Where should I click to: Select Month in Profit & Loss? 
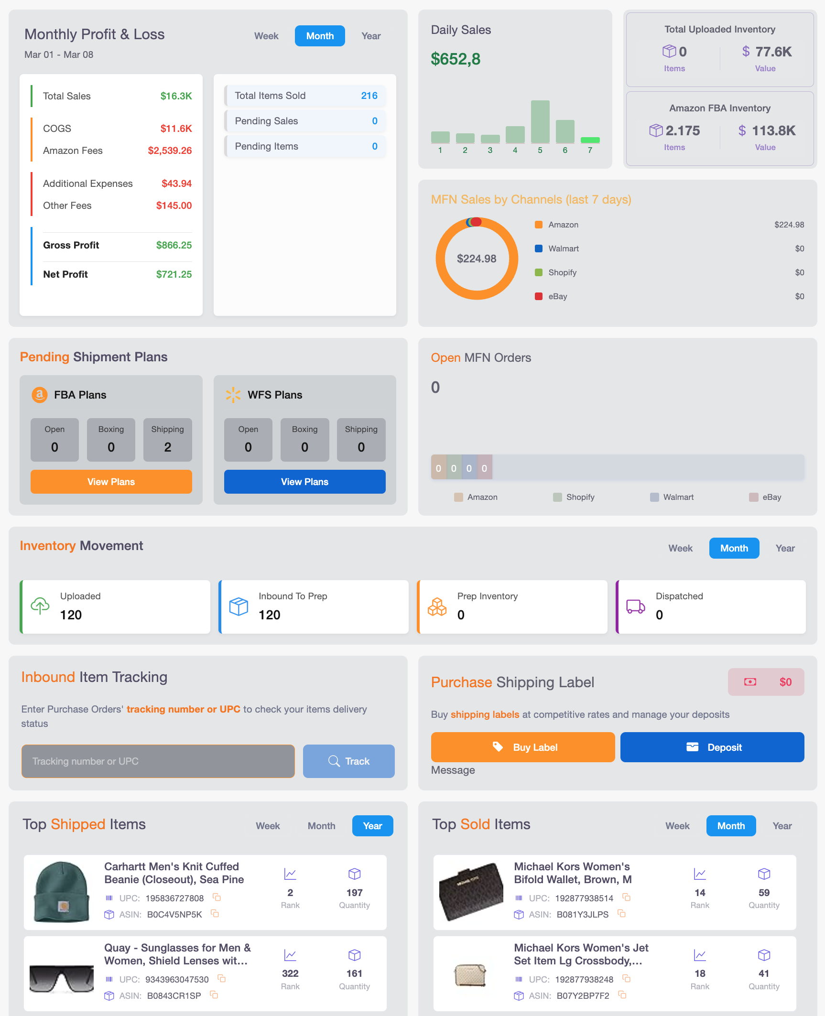point(320,36)
